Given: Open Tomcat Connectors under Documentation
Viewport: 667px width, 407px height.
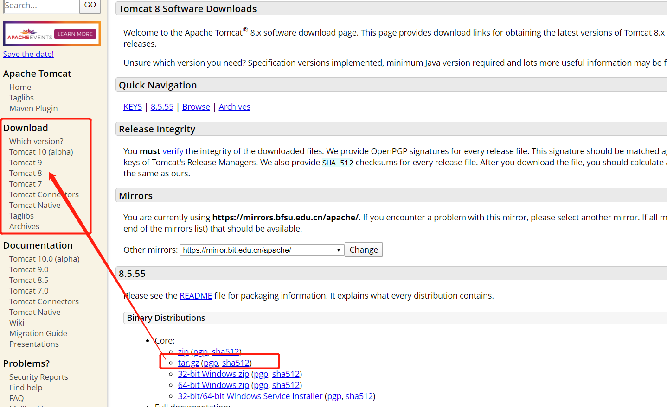Looking at the screenshot, I should pos(44,301).
